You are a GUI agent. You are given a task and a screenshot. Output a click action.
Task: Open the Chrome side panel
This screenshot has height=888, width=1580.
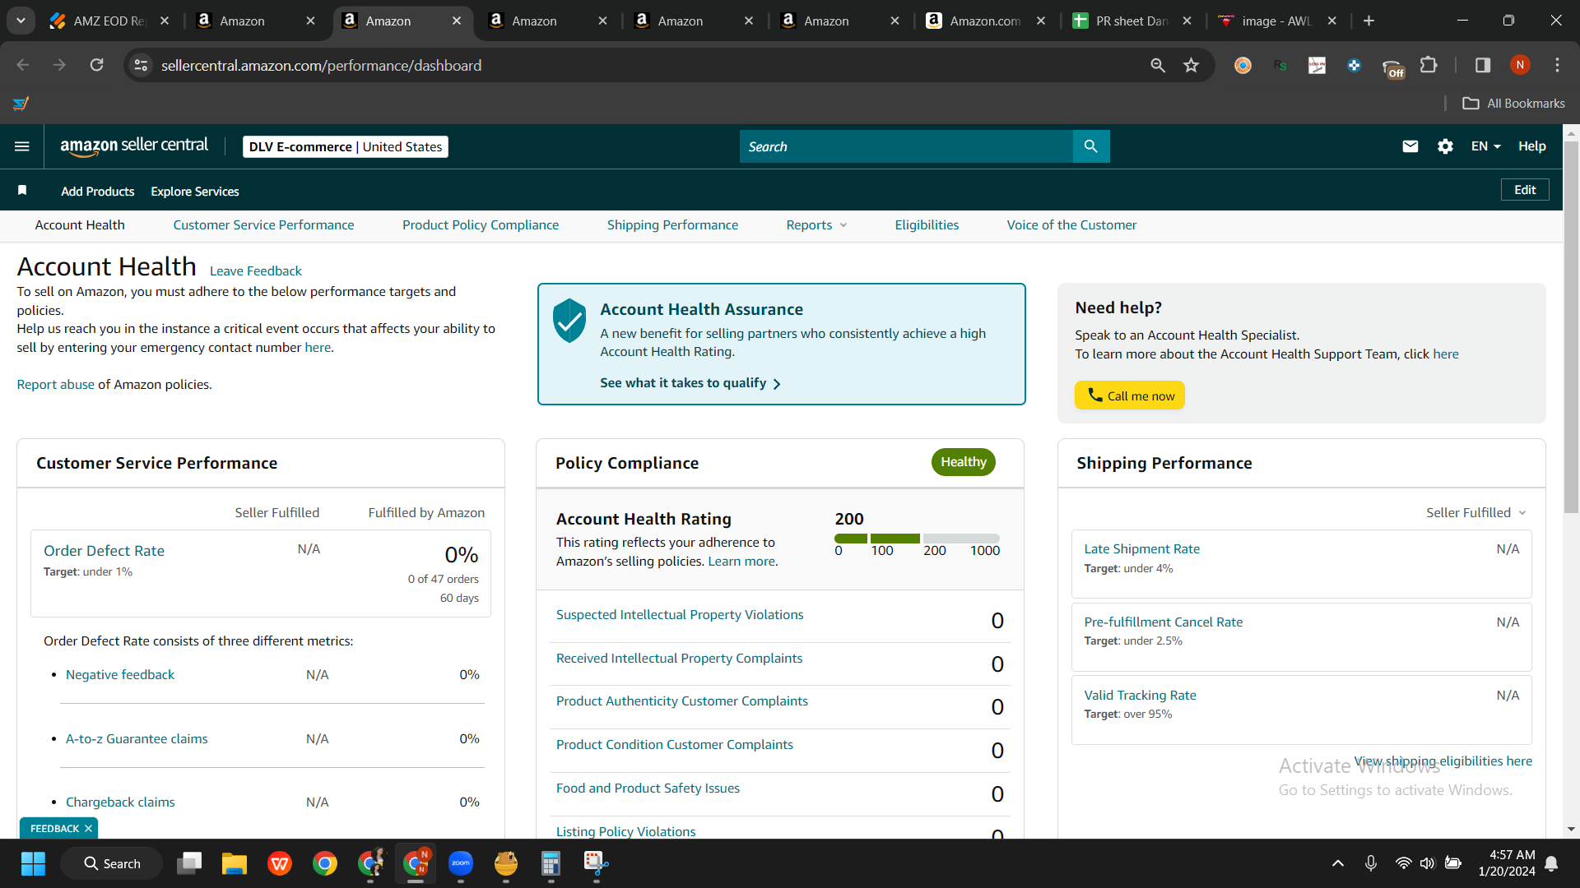(1483, 65)
